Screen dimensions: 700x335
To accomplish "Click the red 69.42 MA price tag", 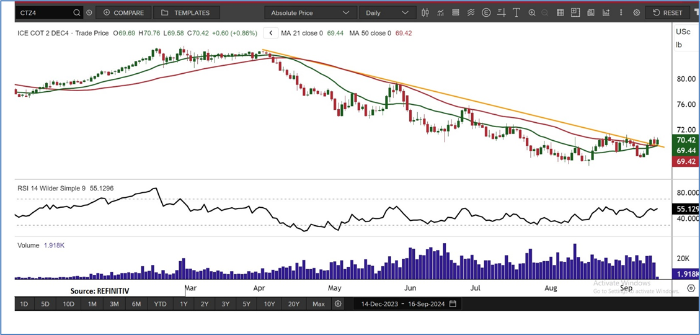I will pyautogui.click(x=686, y=162).
